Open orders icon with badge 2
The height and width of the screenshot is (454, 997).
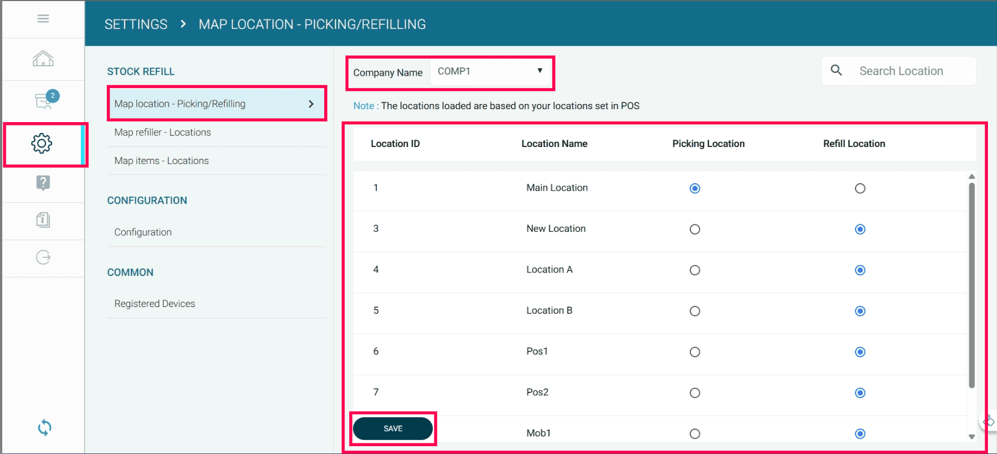tap(44, 101)
